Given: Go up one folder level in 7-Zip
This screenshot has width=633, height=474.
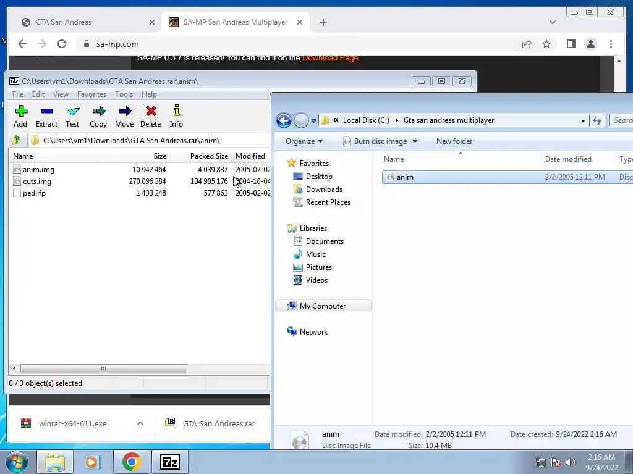Looking at the screenshot, I should [x=16, y=140].
